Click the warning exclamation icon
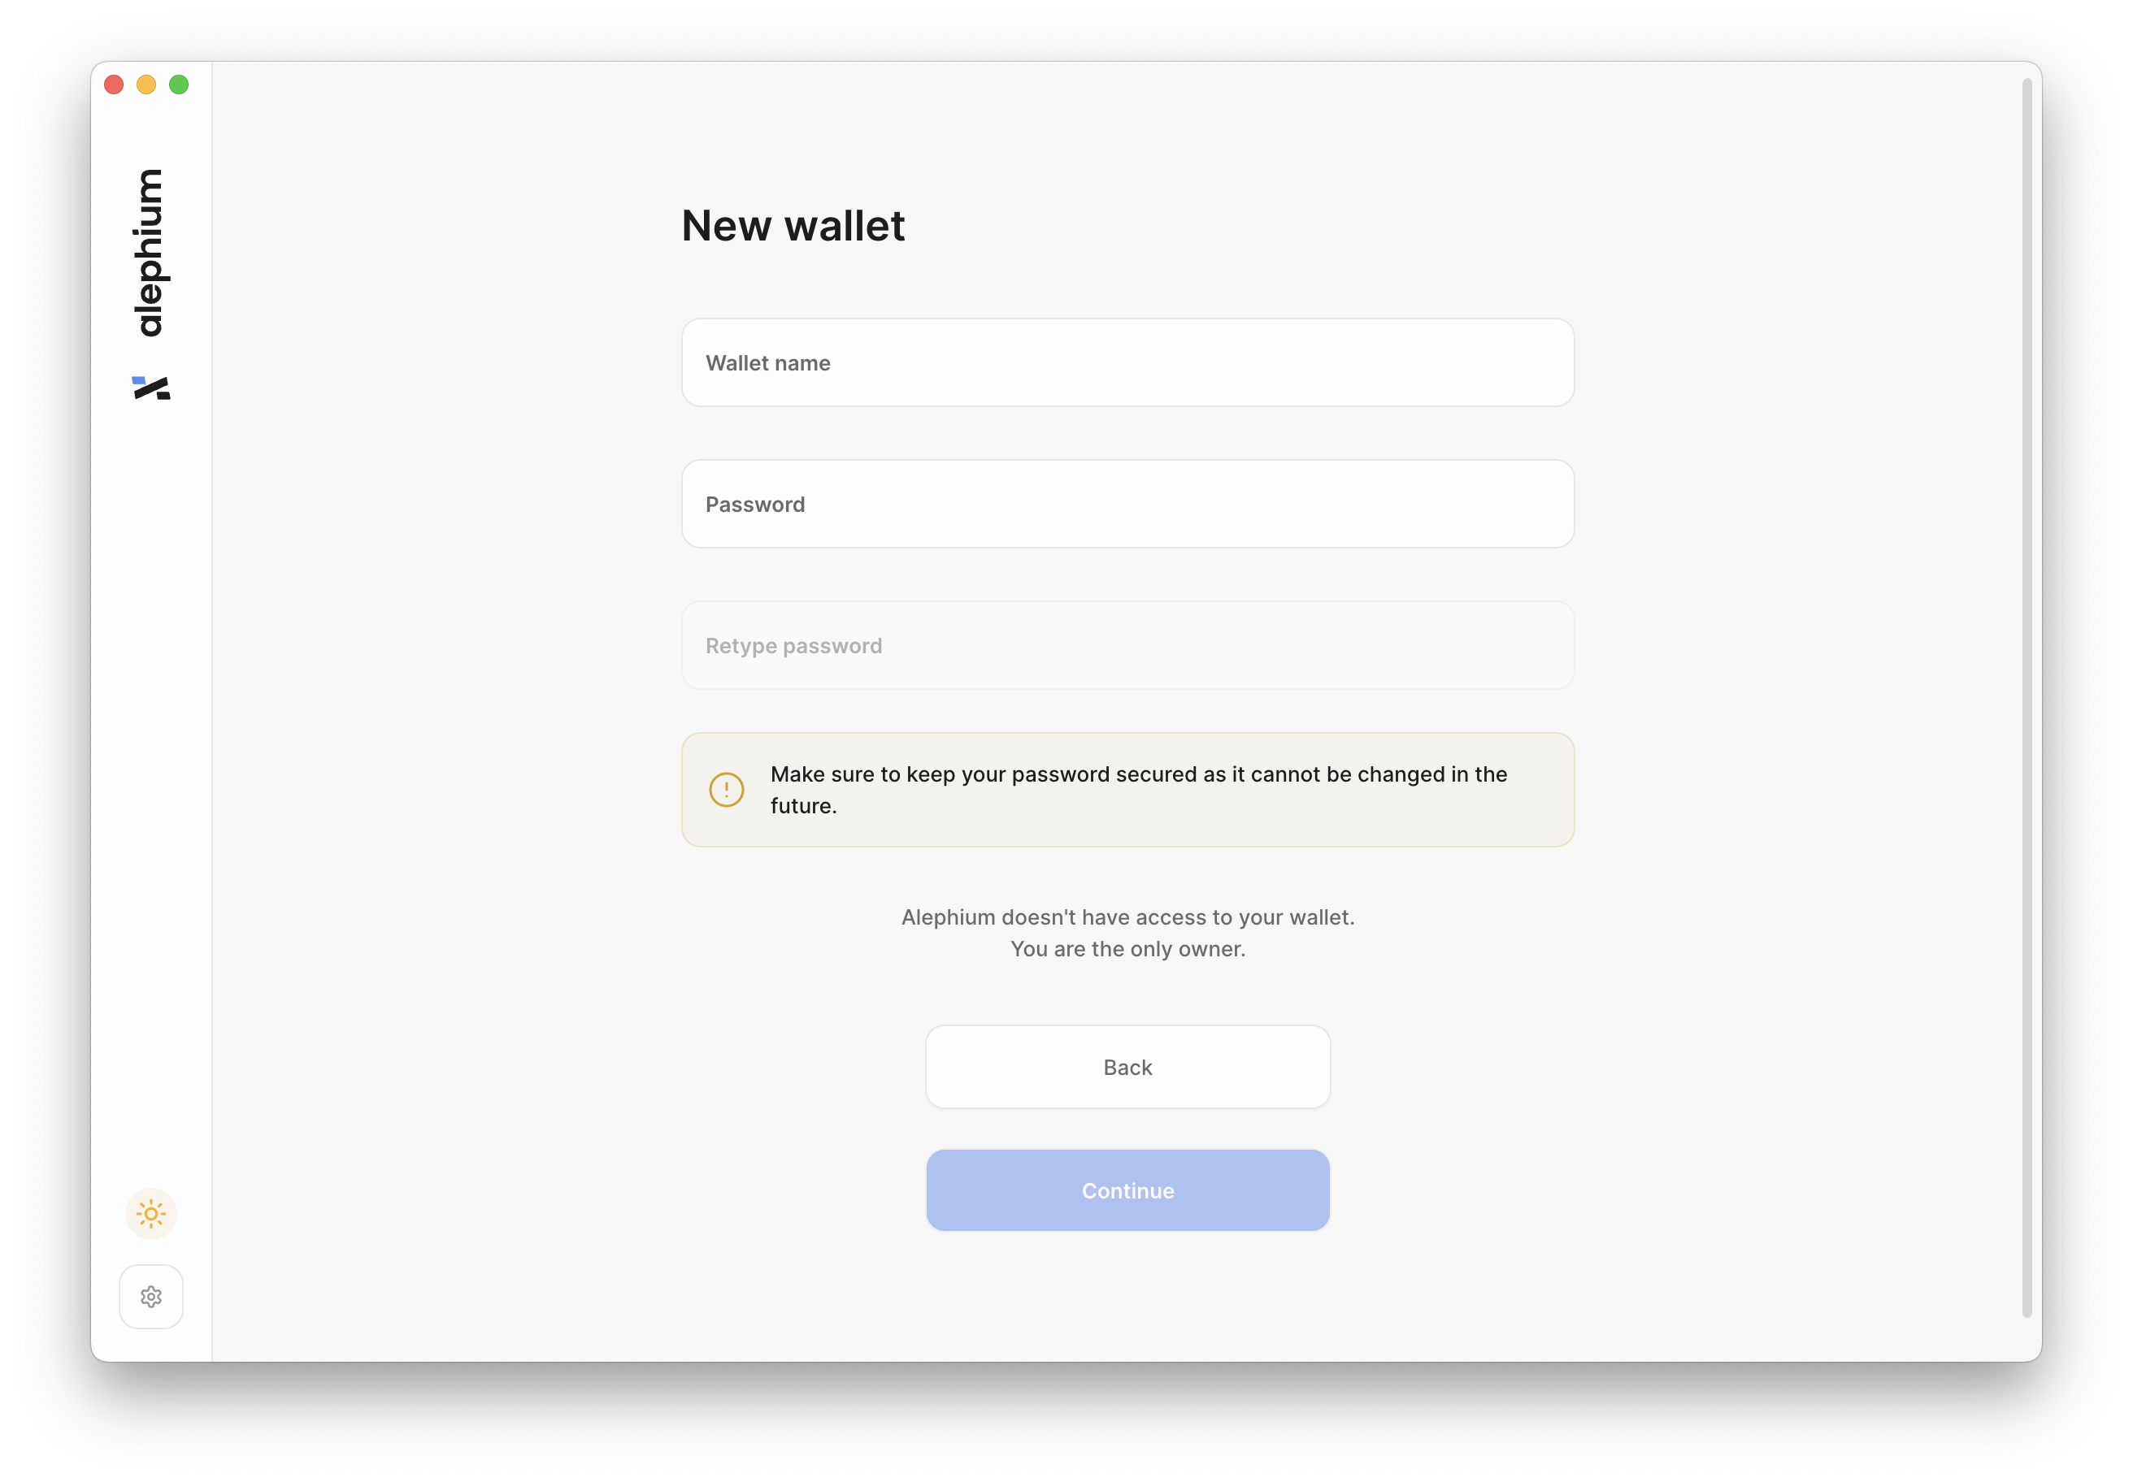 [x=727, y=791]
